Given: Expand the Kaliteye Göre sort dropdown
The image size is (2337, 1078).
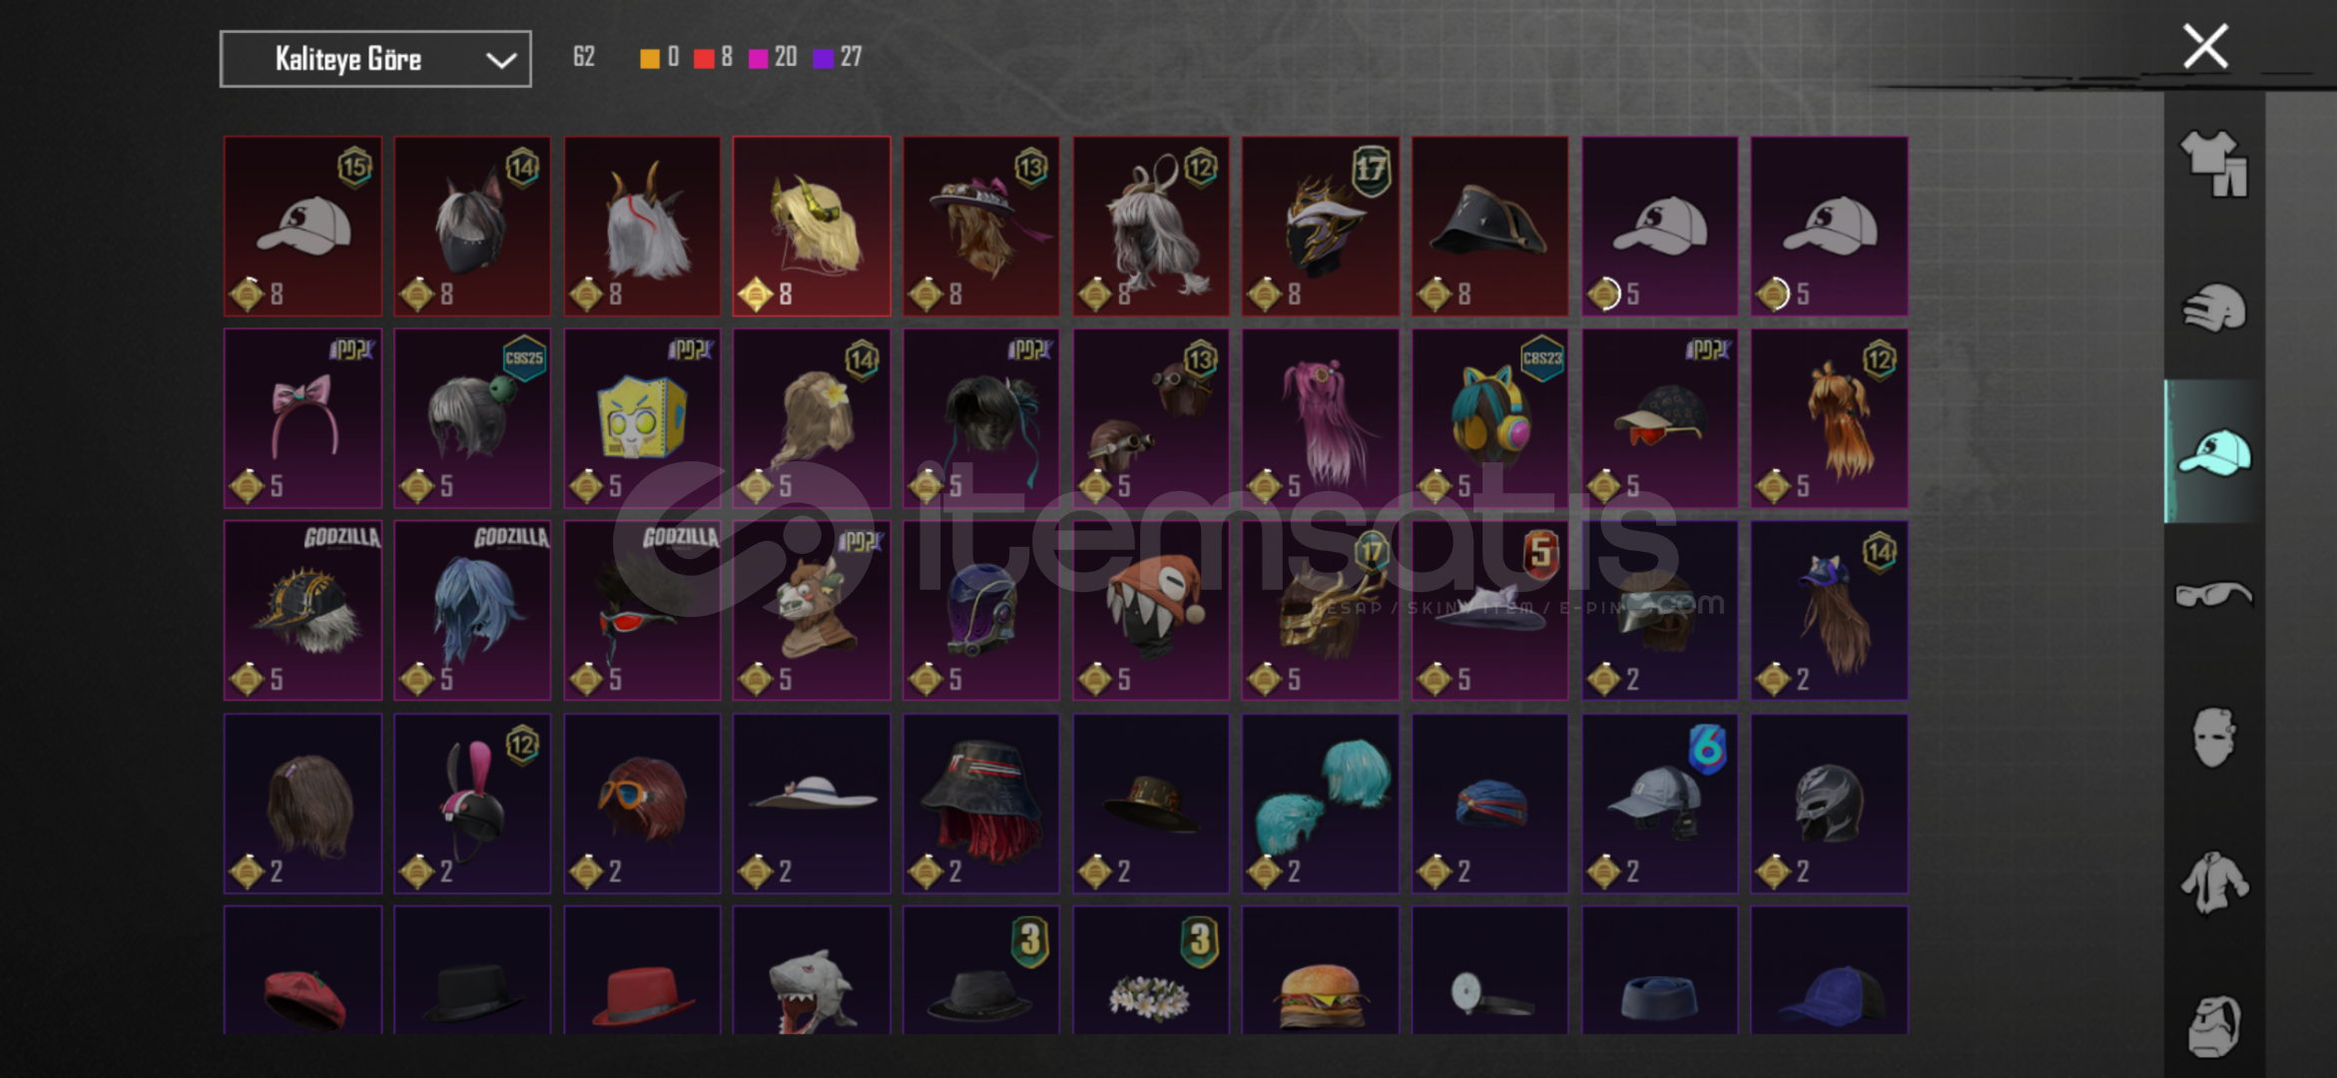Looking at the screenshot, I should (x=375, y=59).
